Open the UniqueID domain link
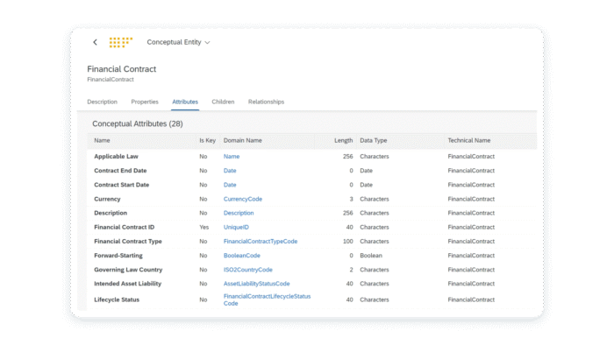Screen dimensions: 614x345 click(236, 227)
